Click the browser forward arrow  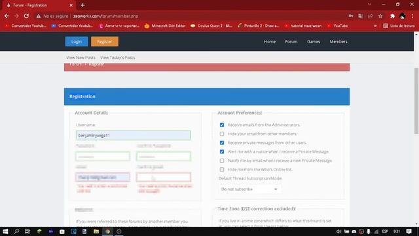tap(16, 16)
